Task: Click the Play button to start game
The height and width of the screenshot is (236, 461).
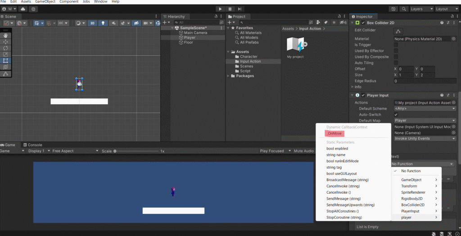Action: [x=220, y=9]
